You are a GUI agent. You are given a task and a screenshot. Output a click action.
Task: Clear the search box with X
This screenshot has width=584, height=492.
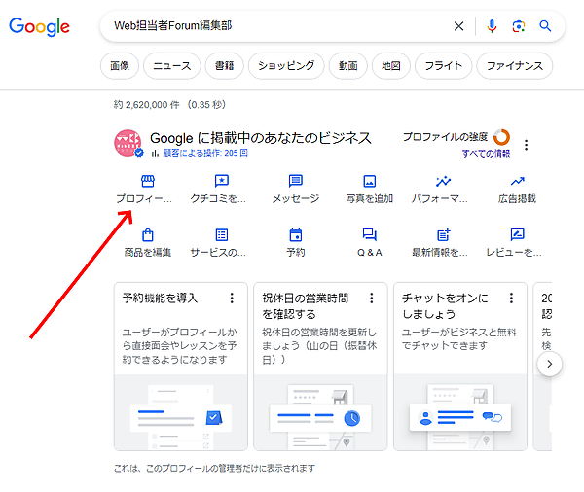click(x=458, y=26)
